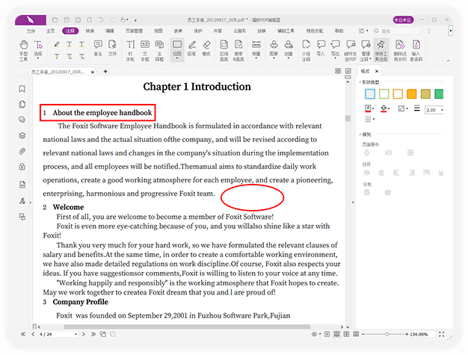
Task: Go to next page arrow in status bar
Action: click(84, 334)
